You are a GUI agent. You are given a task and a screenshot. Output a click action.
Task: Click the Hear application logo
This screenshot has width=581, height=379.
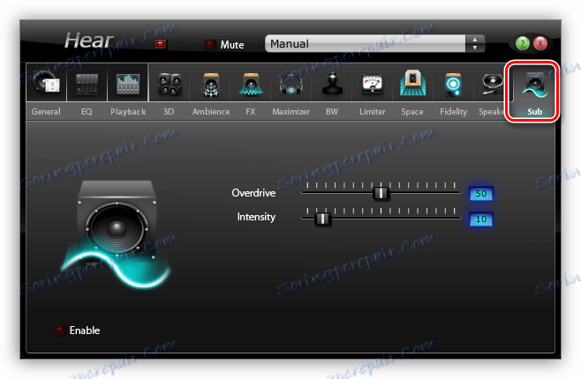(89, 41)
